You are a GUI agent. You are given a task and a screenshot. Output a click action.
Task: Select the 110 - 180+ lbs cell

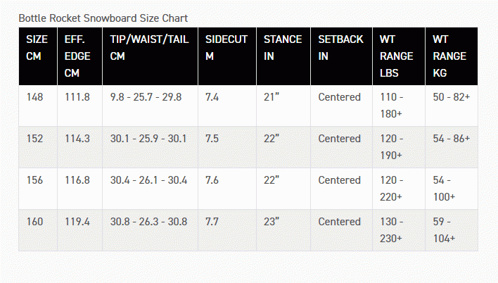(399, 106)
